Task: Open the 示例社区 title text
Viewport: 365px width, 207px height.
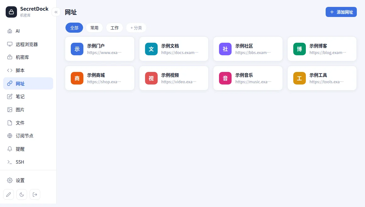Action: pyautogui.click(x=244, y=46)
